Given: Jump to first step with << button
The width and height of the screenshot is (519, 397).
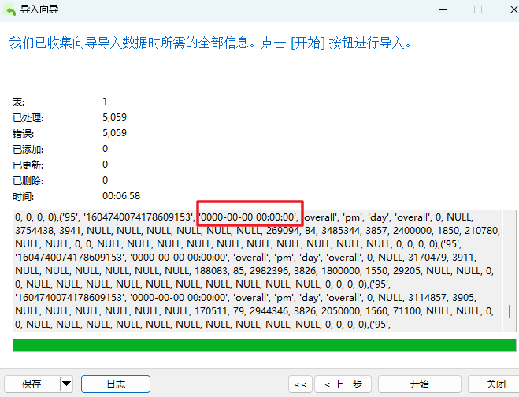Looking at the screenshot, I should click(x=300, y=384).
